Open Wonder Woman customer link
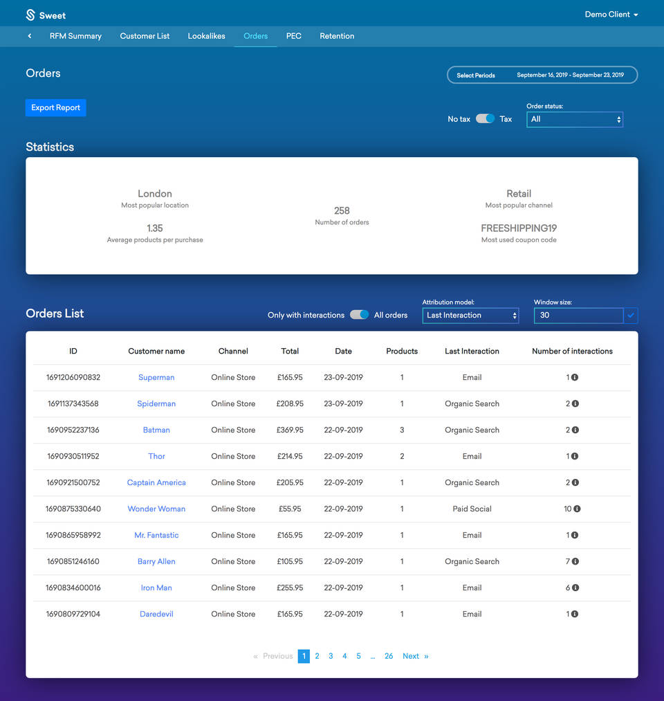 pos(156,509)
